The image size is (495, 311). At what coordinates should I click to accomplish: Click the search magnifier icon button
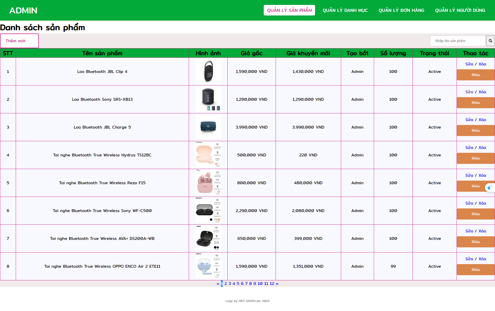point(490,41)
